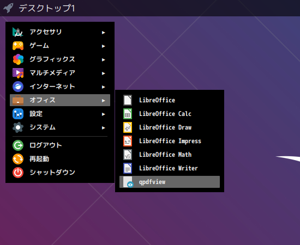Click the LibreOffice Impress icon
The image size is (300, 245).
128,141
